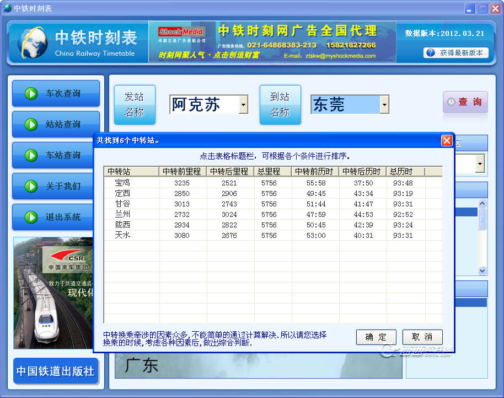Sort by 中转后里程 column header

coord(230,172)
